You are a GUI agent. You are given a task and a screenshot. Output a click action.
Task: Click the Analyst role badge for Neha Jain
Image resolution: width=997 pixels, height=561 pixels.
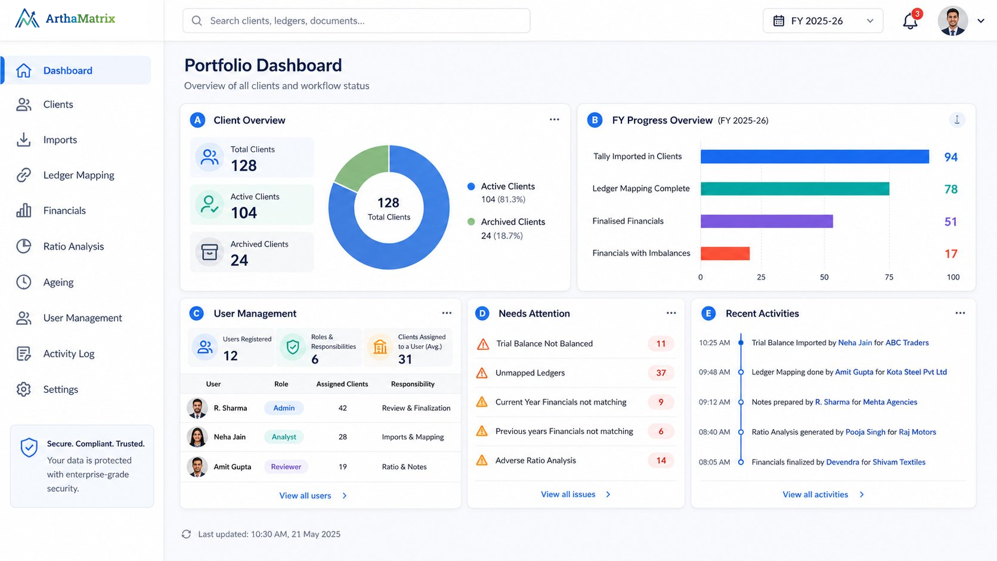(x=284, y=437)
